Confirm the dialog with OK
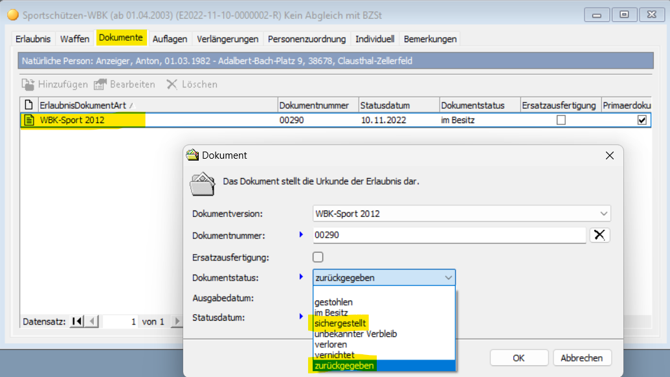 tap(519, 358)
